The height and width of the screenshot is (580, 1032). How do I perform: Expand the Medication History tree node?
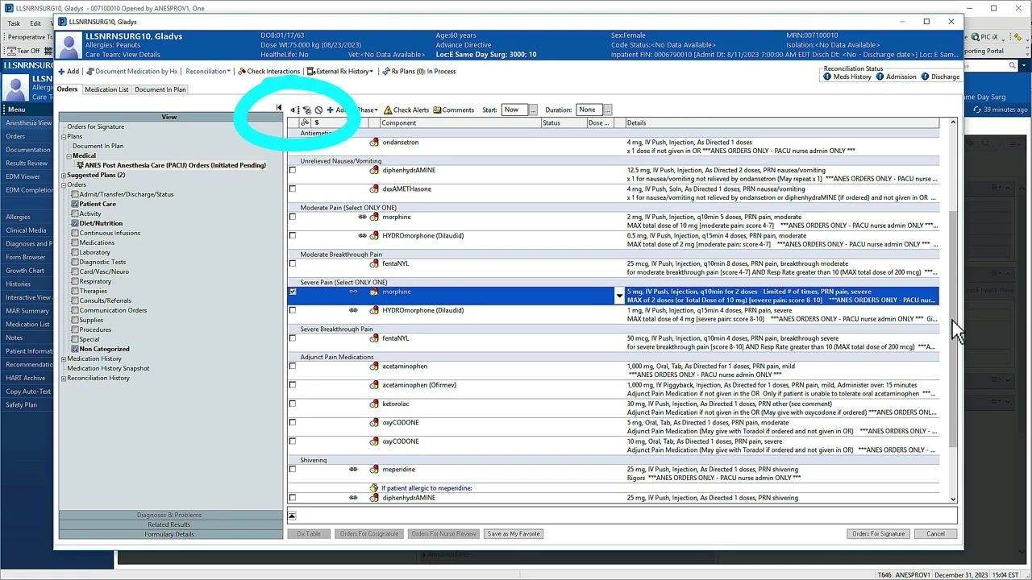coord(64,358)
